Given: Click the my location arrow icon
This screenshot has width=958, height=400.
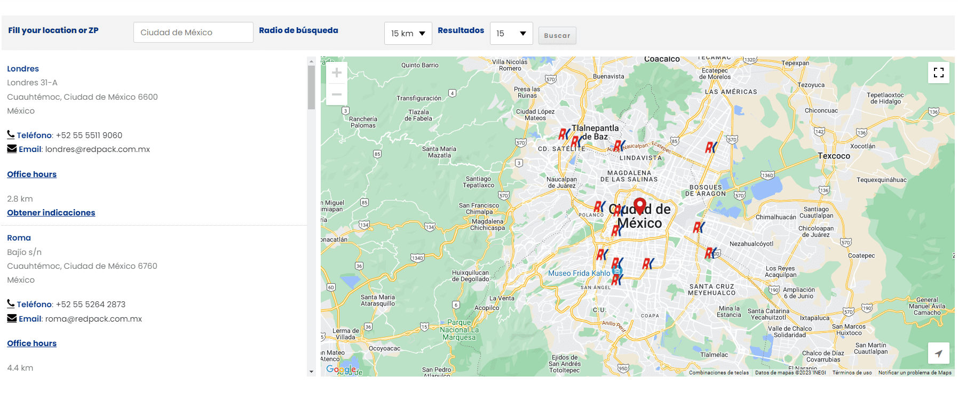Looking at the screenshot, I should coord(938,353).
